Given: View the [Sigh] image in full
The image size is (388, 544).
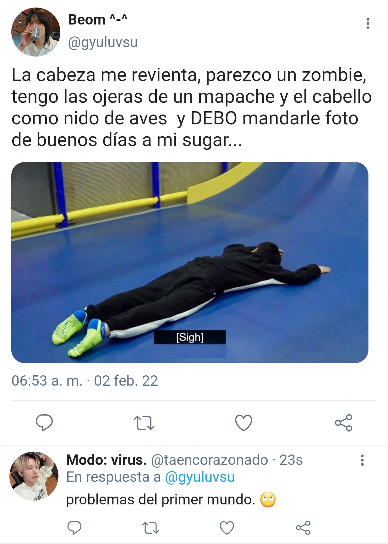Looking at the screenshot, I should pos(190,262).
